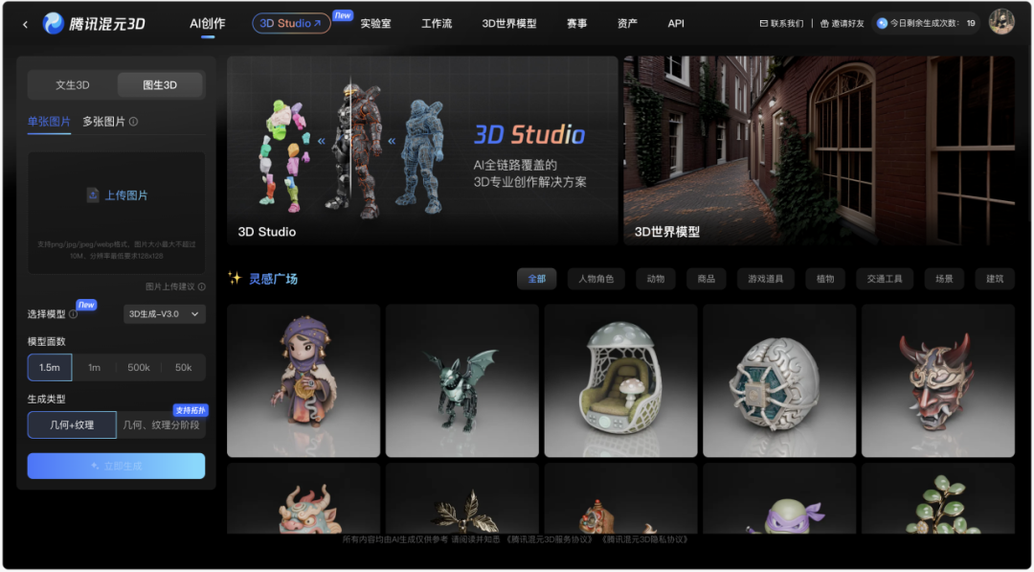The height and width of the screenshot is (572, 1034).
Task: Open the golden leaves model
Action: (462, 498)
